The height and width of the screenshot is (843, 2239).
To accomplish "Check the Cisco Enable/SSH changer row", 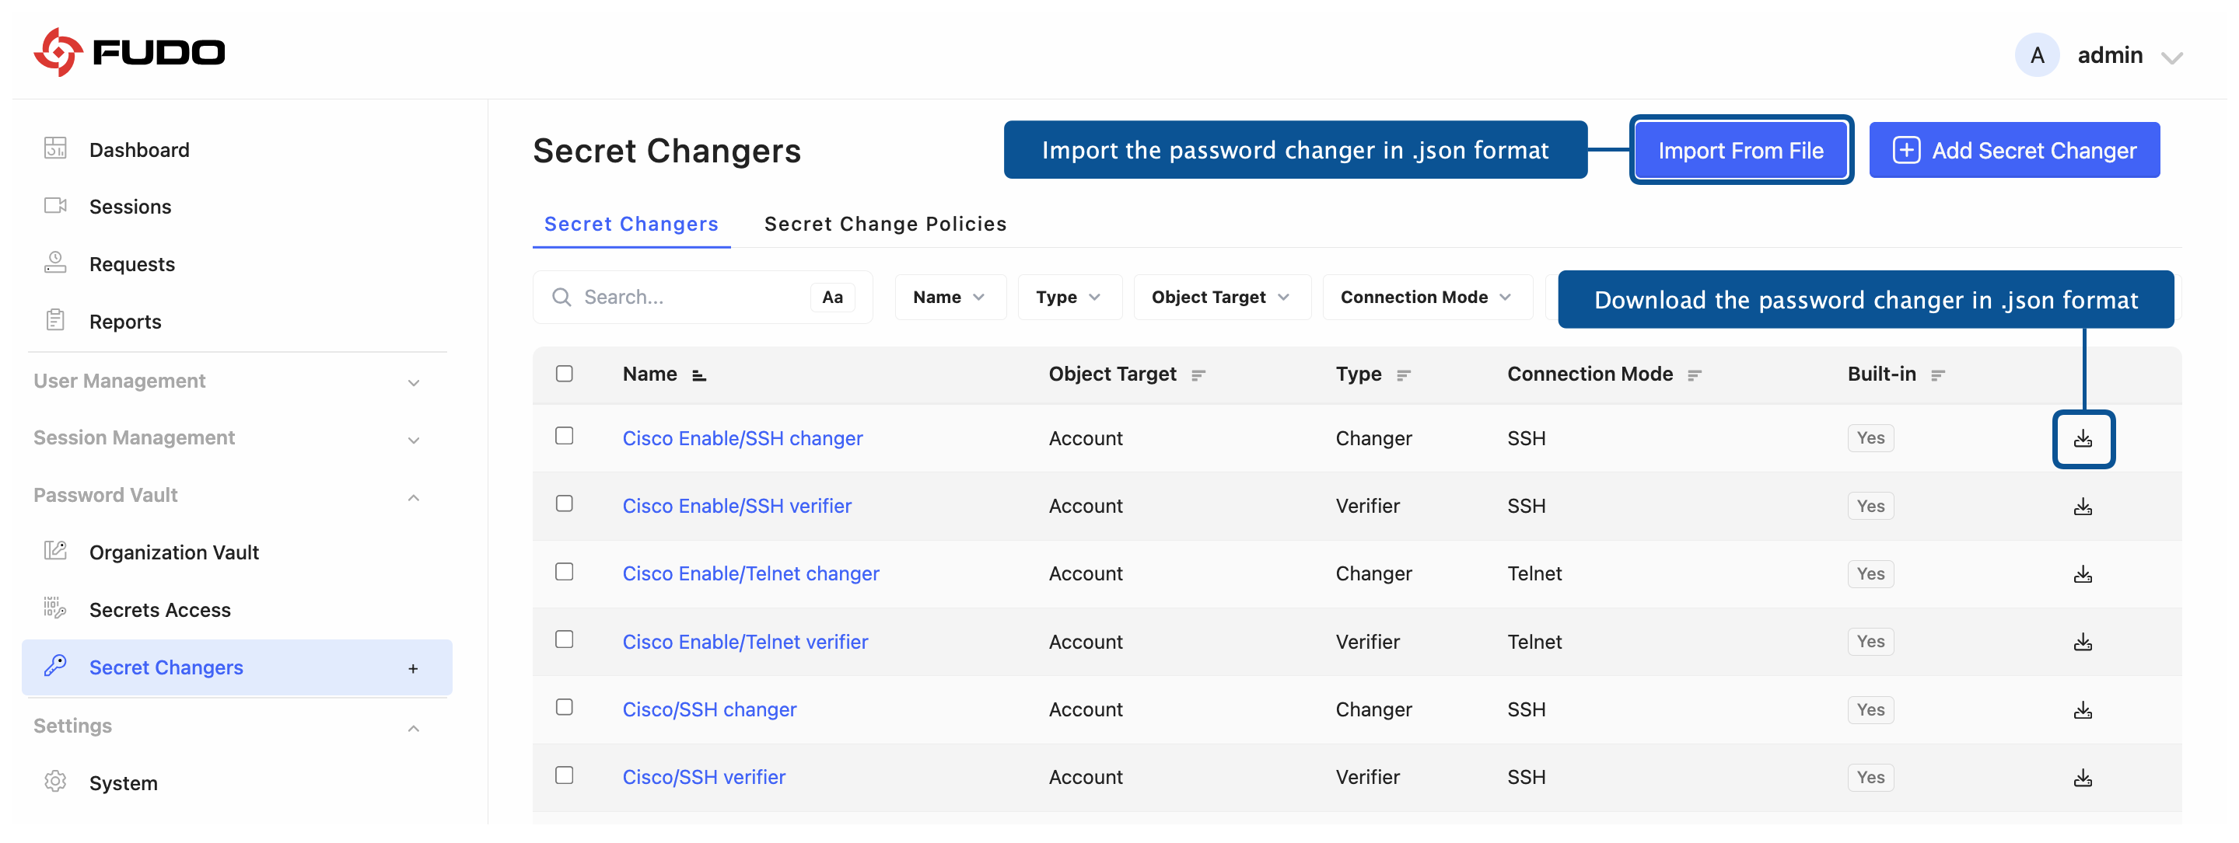I will 564,436.
